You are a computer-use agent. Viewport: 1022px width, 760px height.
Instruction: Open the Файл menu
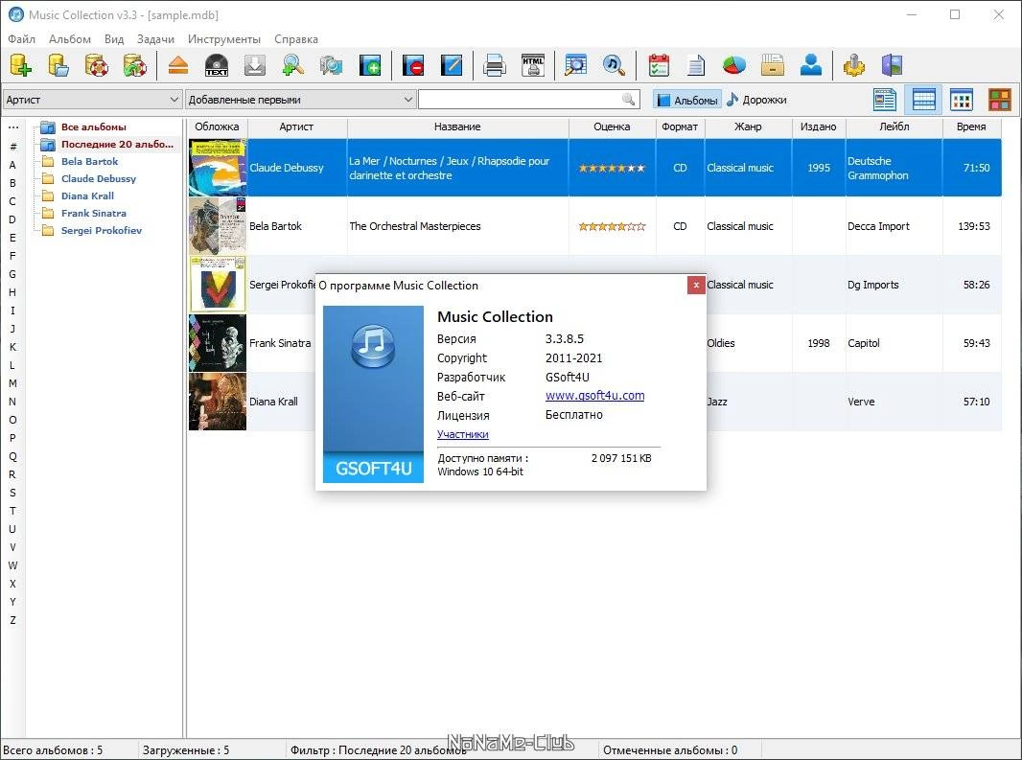coord(21,39)
